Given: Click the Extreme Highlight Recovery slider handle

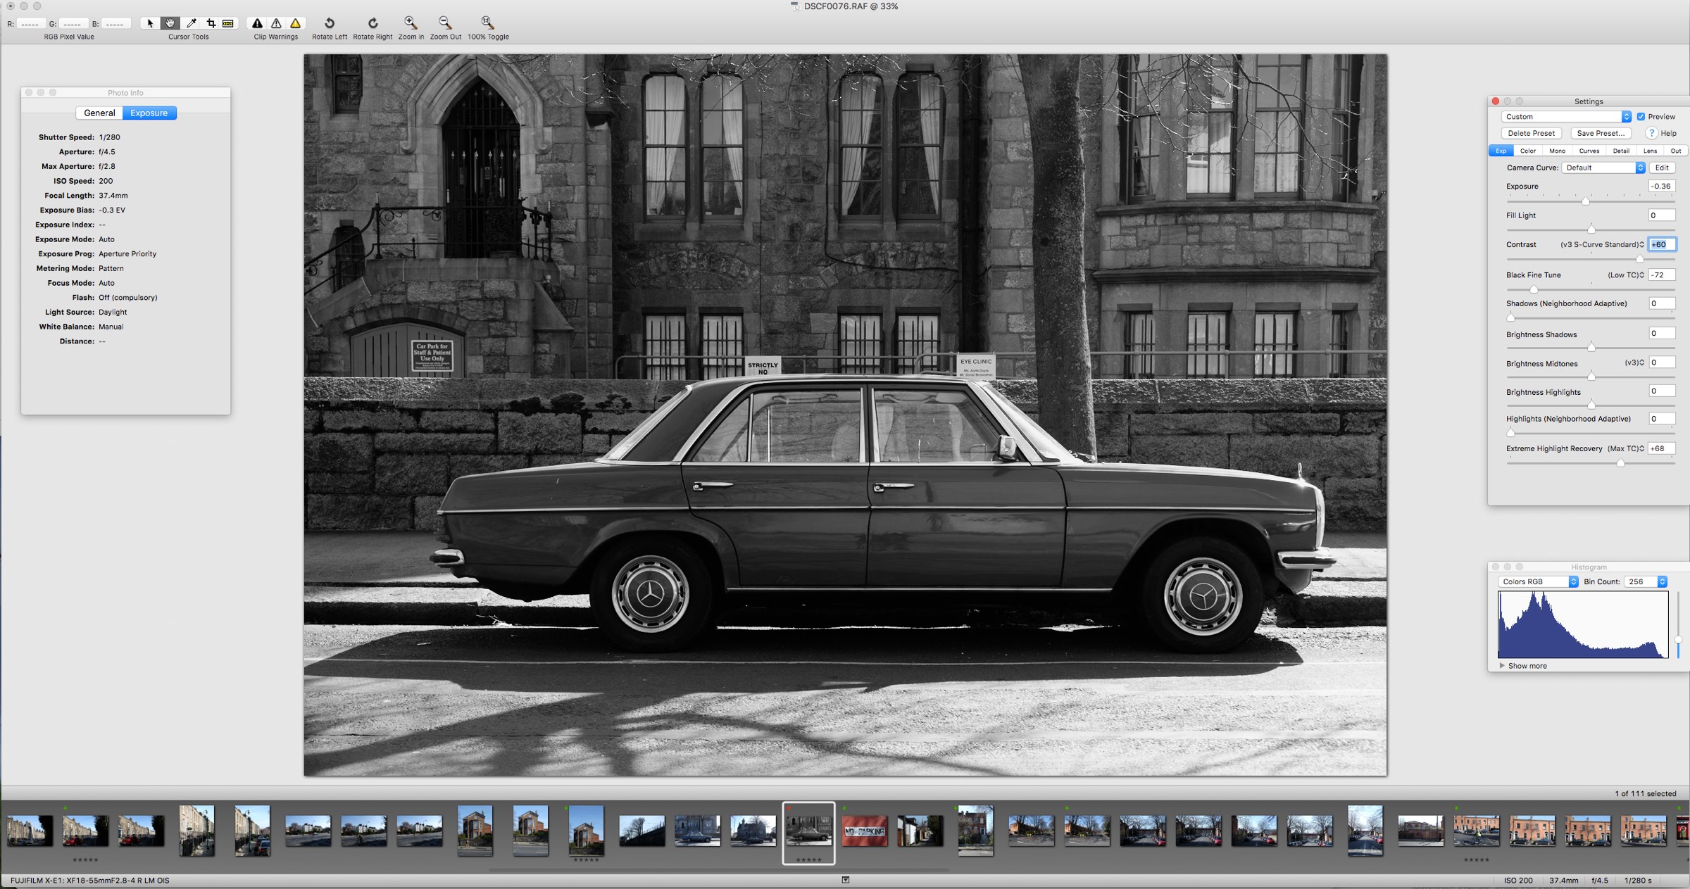Looking at the screenshot, I should 1620,463.
